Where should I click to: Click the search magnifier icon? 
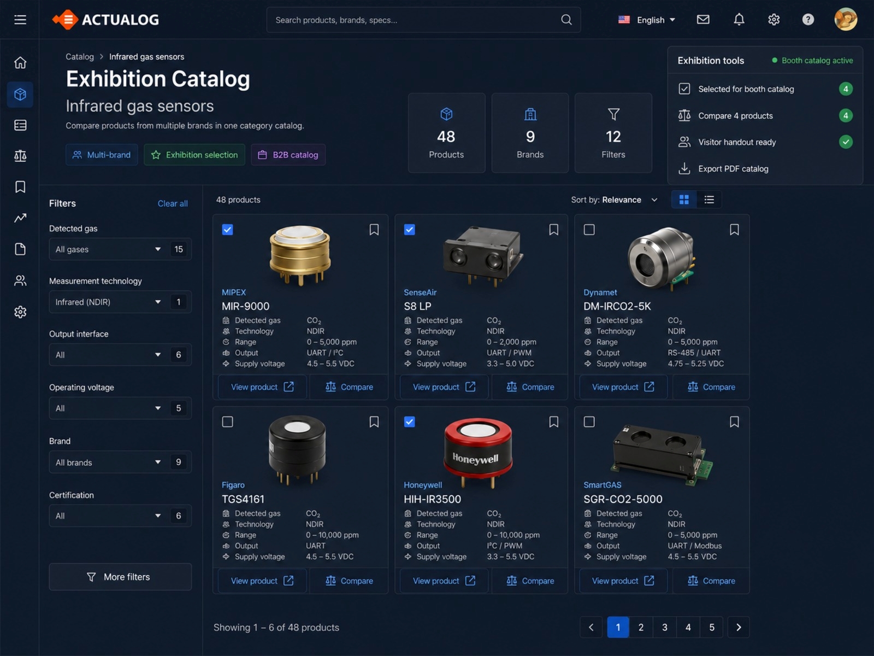(566, 20)
